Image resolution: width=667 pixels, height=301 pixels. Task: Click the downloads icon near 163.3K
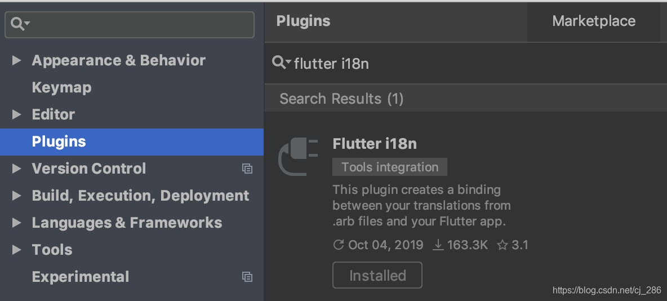pyautogui.click(x=438, y=245)
